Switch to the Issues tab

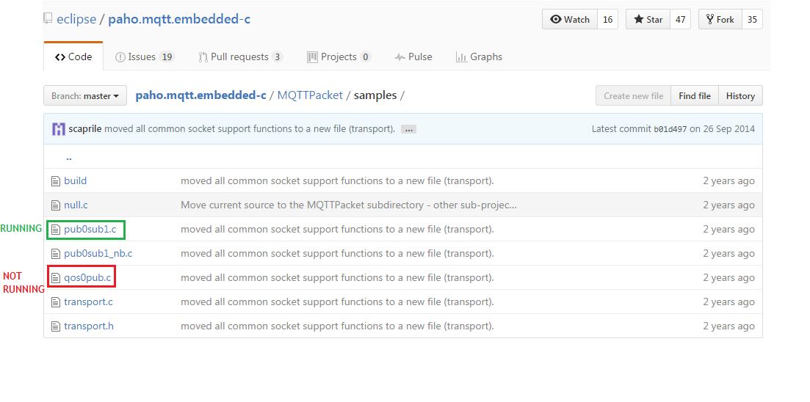click(145, 56)
